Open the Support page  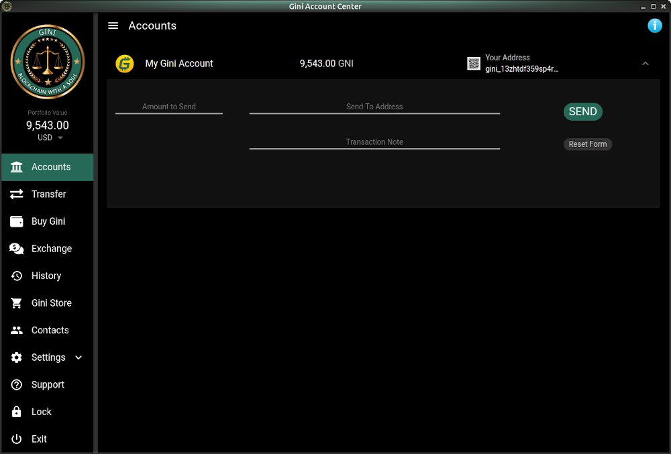48,385
